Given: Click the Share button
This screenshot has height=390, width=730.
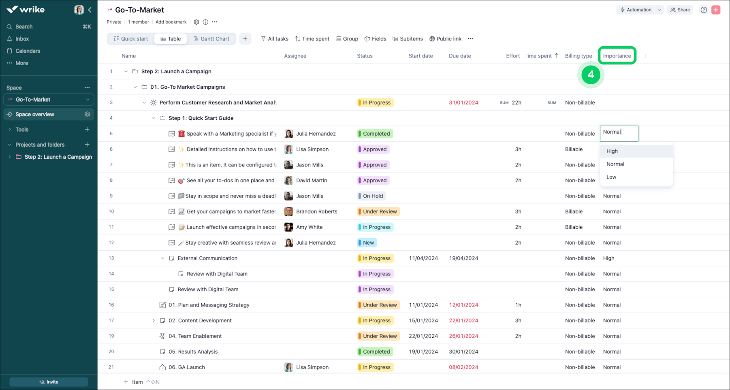Looking at the screenshot, I should 680,10.
